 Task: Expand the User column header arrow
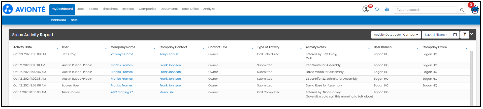tap(106, 48)
